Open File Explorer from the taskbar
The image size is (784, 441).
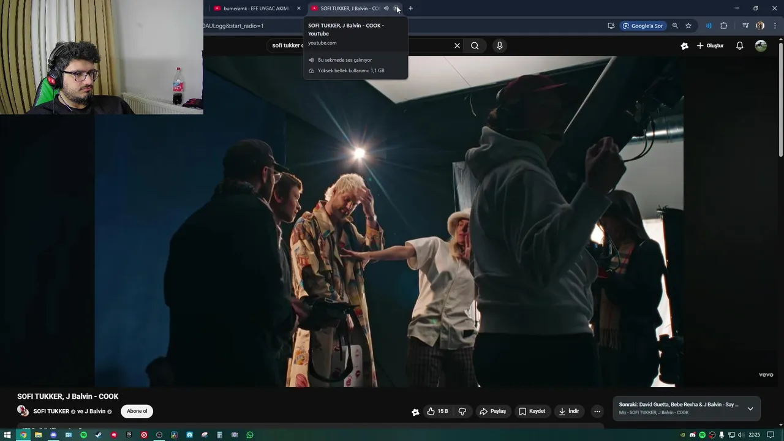[38, 435]
